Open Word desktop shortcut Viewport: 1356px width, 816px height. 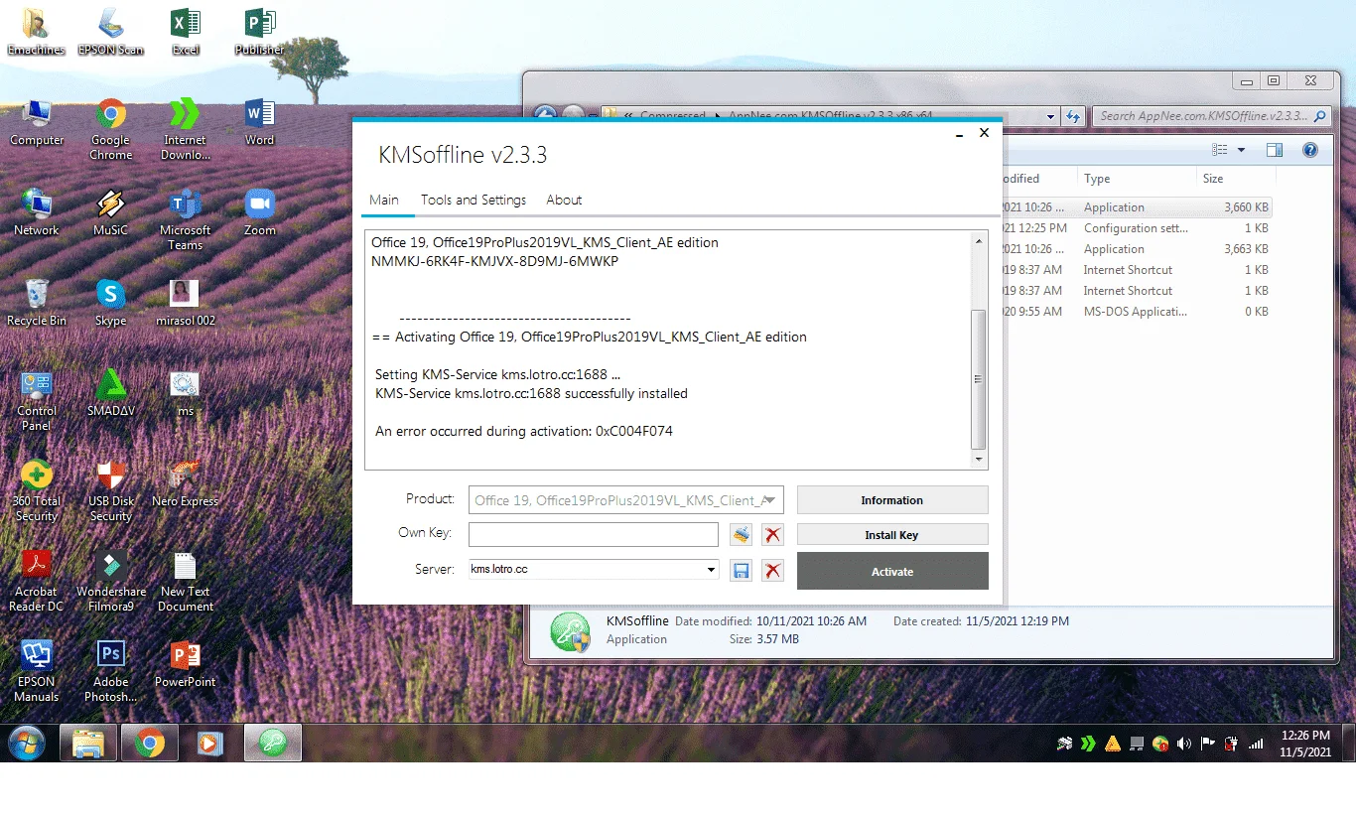tap(260, 123)
